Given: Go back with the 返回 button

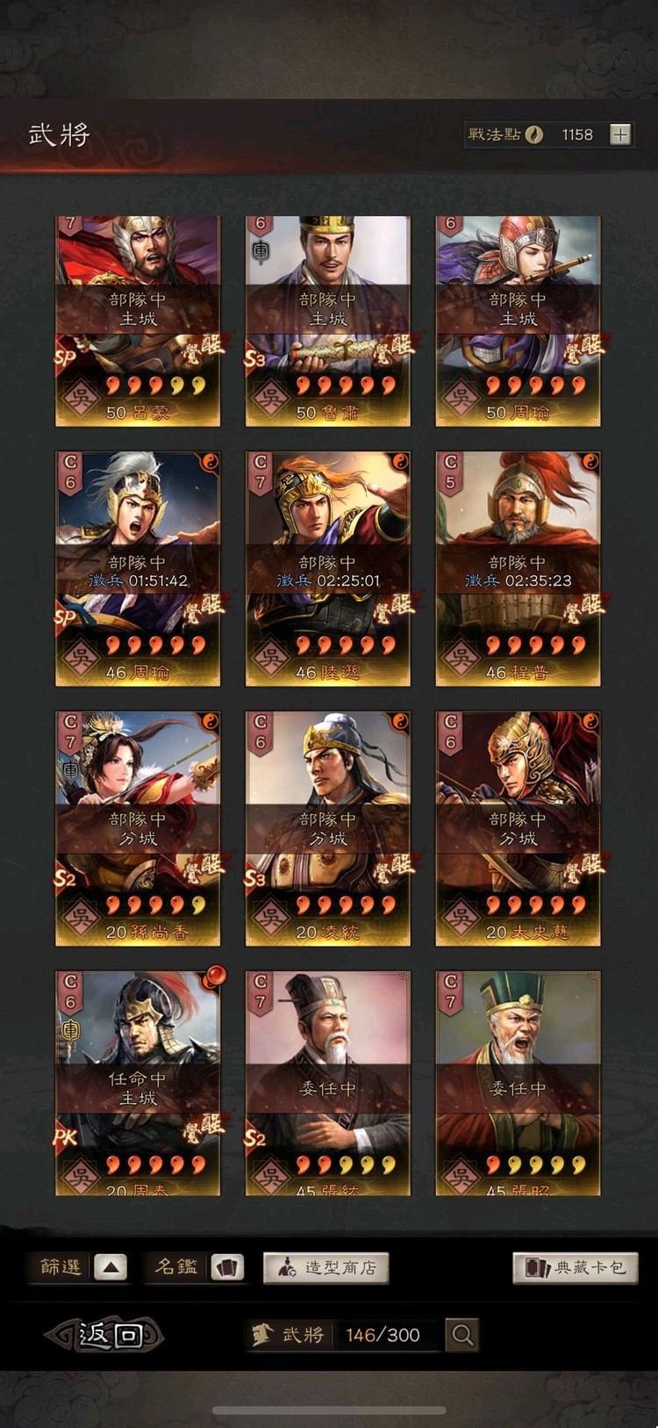Looking at the screenshot, I should (104, 1335).
